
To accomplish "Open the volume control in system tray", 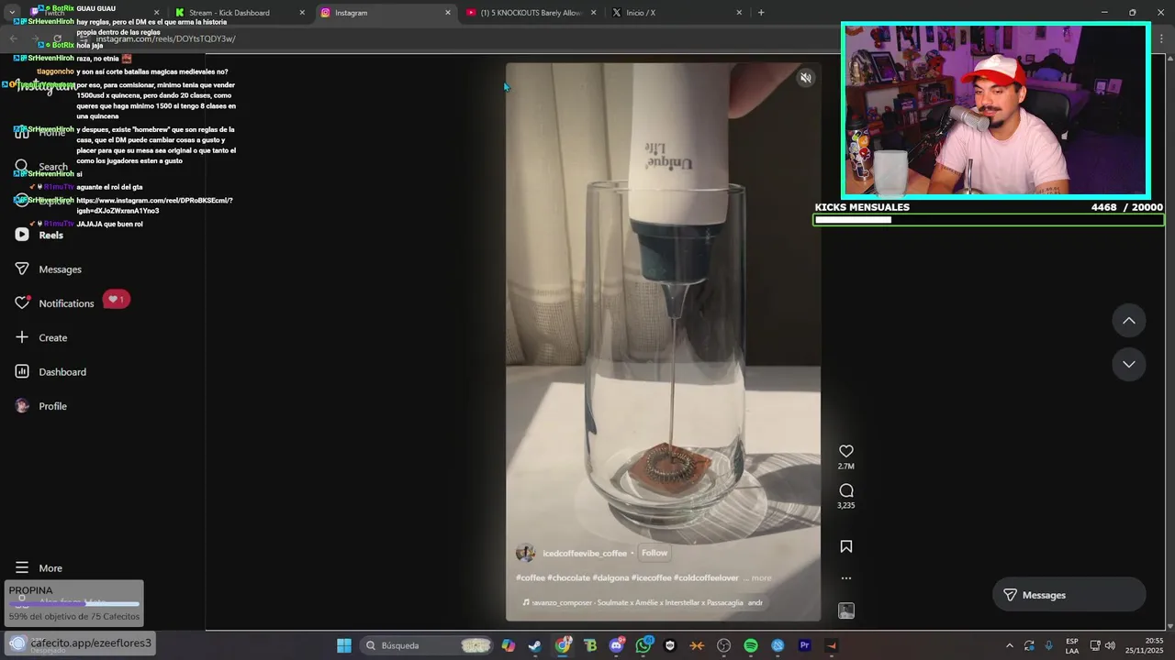I will (x=1110, y=645).
